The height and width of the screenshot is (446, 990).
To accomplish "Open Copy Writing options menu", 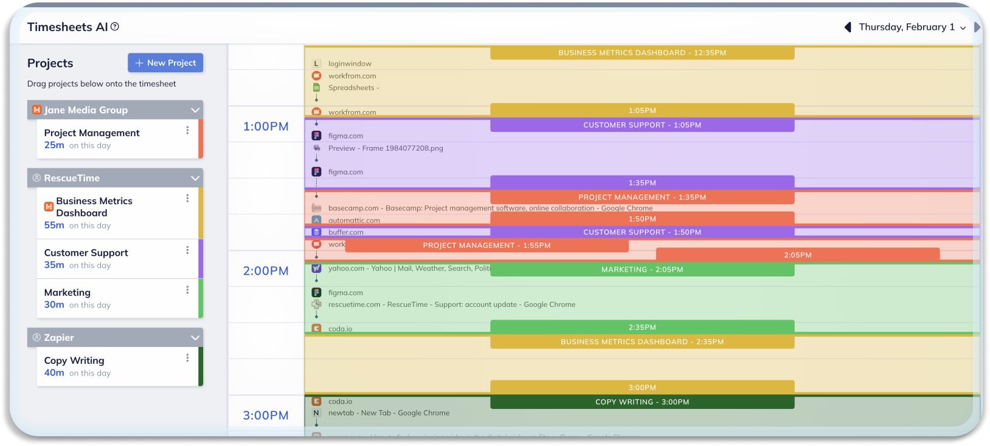I will pos(187,358).
